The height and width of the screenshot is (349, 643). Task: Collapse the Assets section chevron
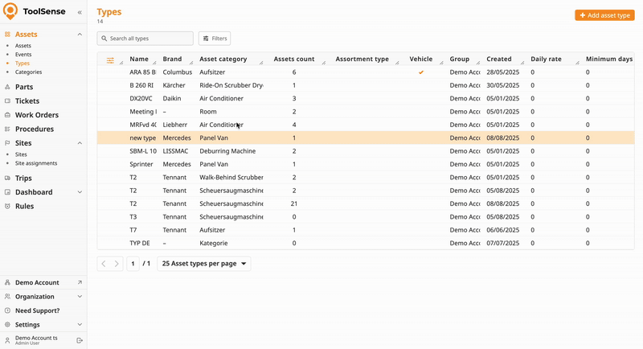point(80,35)
